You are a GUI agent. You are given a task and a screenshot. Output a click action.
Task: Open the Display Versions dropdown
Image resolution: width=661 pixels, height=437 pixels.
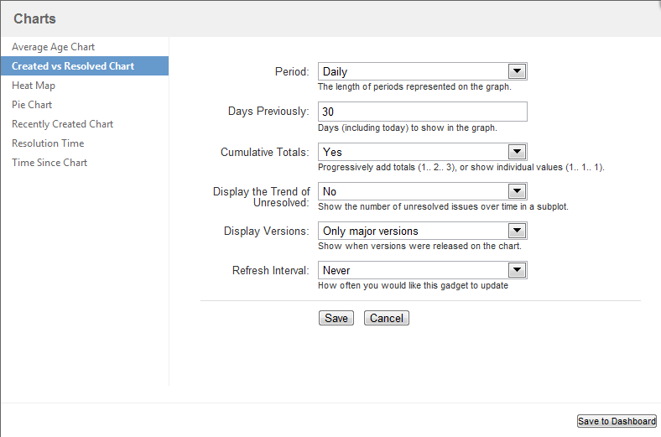(422, 231)
